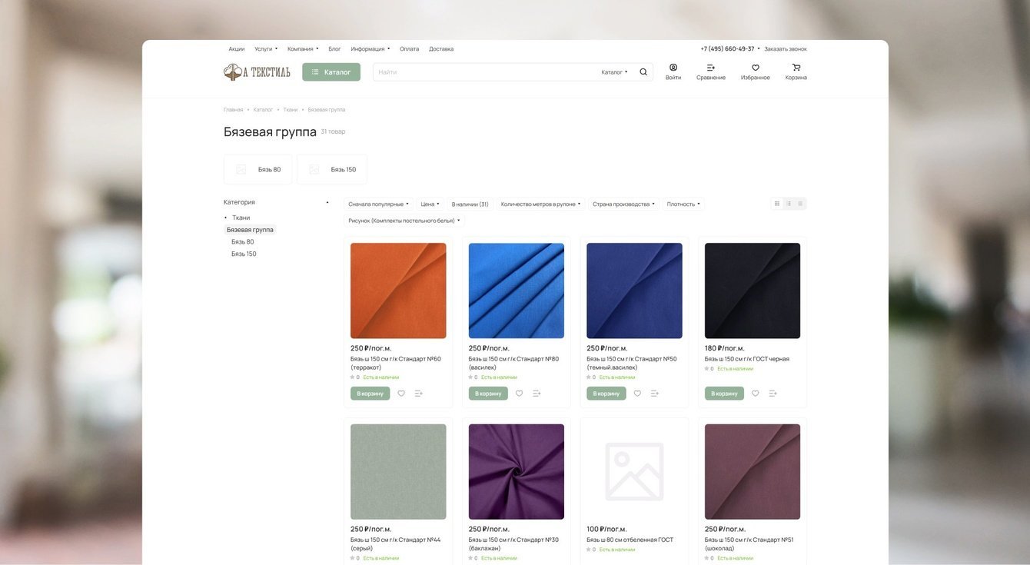
Task: Switch to grid view layout
Action: click(x=777, y=204)
